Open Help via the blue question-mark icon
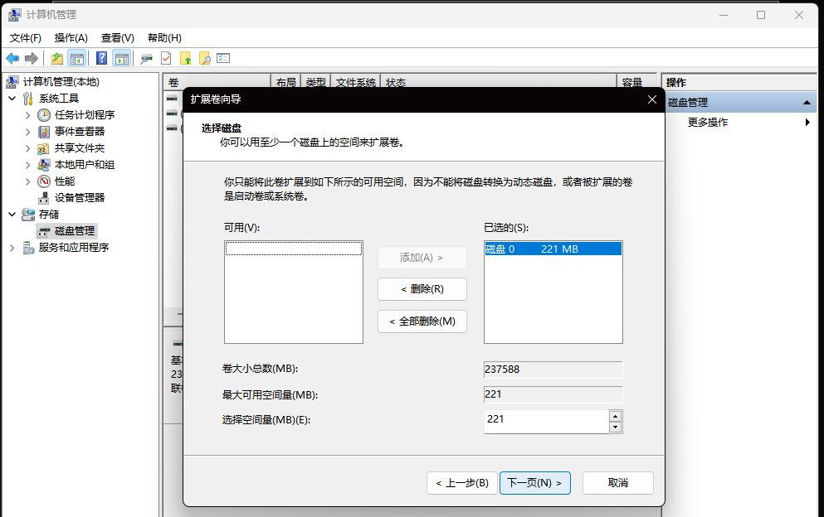This screenshot has width=824, height=517. 102,58
